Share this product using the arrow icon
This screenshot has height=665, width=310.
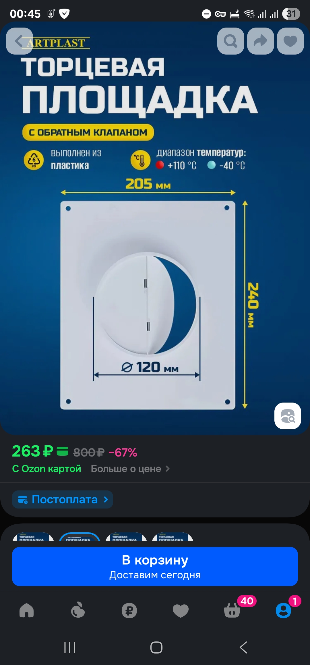pyautogui.click(x=261, y=41)
